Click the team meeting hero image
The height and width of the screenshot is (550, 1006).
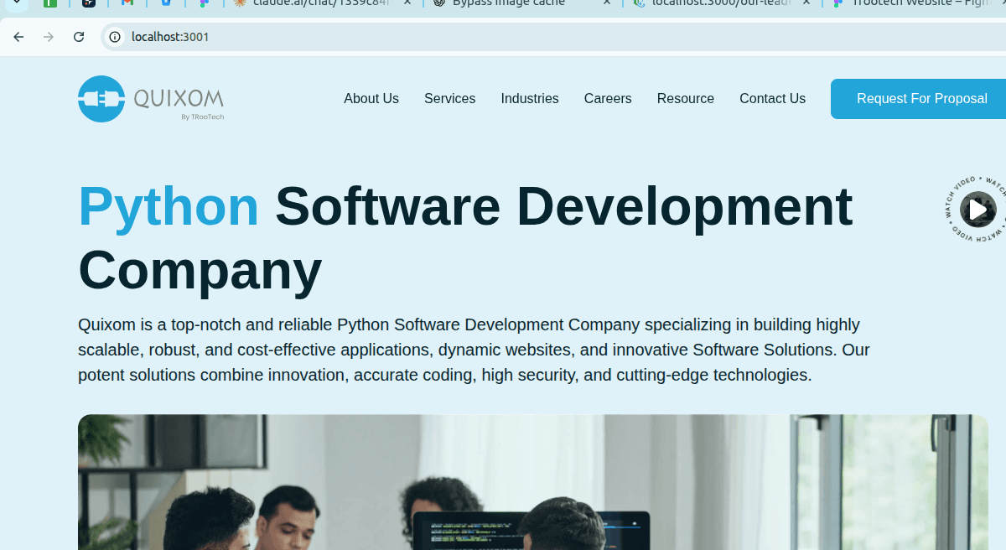pyautogui.click(x=533, y=482)
